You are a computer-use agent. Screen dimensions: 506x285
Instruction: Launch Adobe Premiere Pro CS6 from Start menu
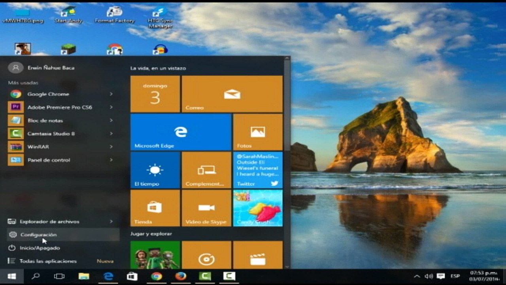tap(63, 107)
